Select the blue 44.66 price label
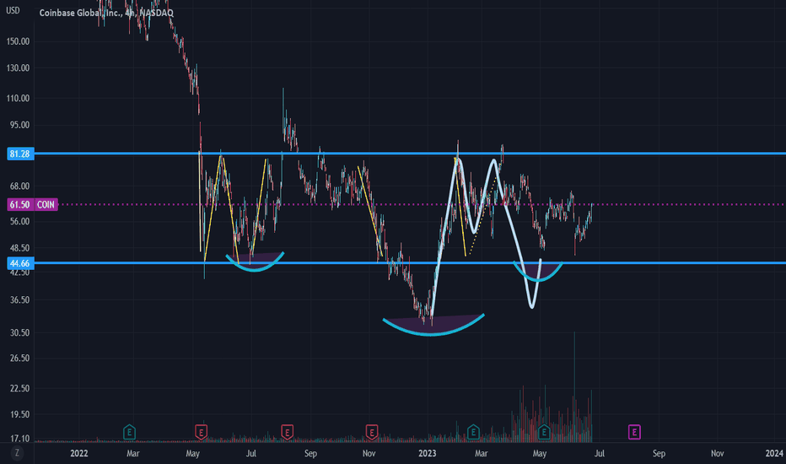Screen dimensions: 786x464 point(20,263)
